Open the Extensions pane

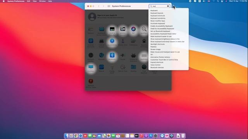pyautogui.click(x=133, y=41)
